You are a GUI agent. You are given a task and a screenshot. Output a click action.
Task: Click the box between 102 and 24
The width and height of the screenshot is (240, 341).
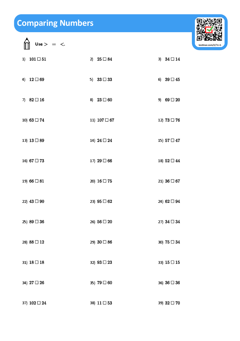(39, 303)
